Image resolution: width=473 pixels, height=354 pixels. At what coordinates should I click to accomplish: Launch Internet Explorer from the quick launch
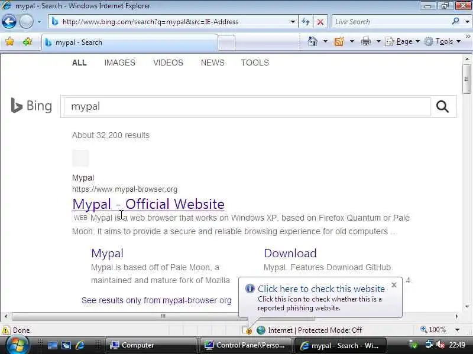pyautogui.click(x=80, y=345)
